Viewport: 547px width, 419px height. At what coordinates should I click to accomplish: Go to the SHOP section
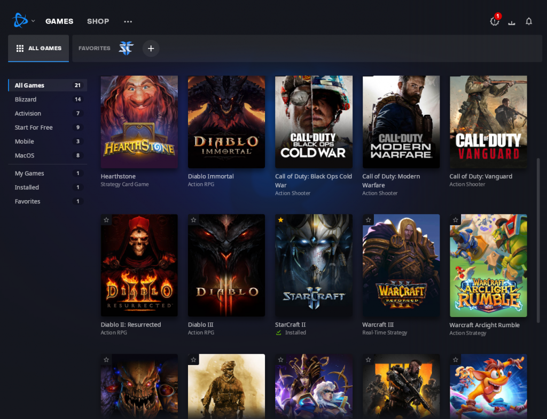[x=98, y=21]
